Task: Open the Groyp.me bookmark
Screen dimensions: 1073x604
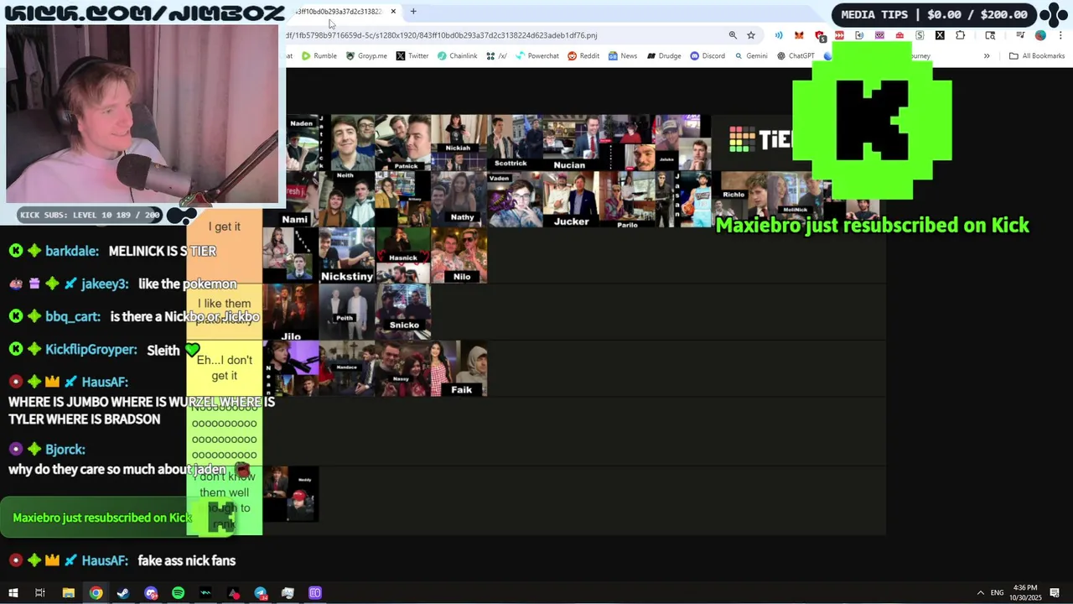Action: coord(366,56)
